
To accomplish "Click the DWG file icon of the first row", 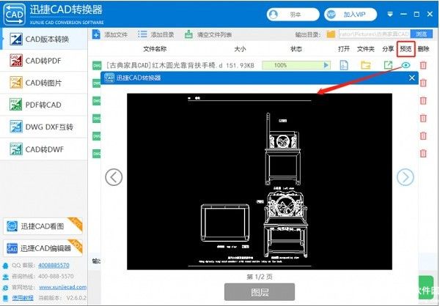I will [97, 66].
